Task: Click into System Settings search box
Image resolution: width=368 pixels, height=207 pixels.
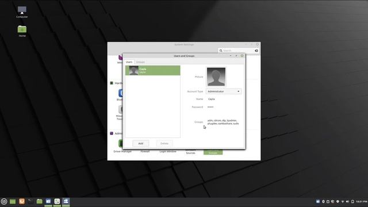Action: (239, 51)
